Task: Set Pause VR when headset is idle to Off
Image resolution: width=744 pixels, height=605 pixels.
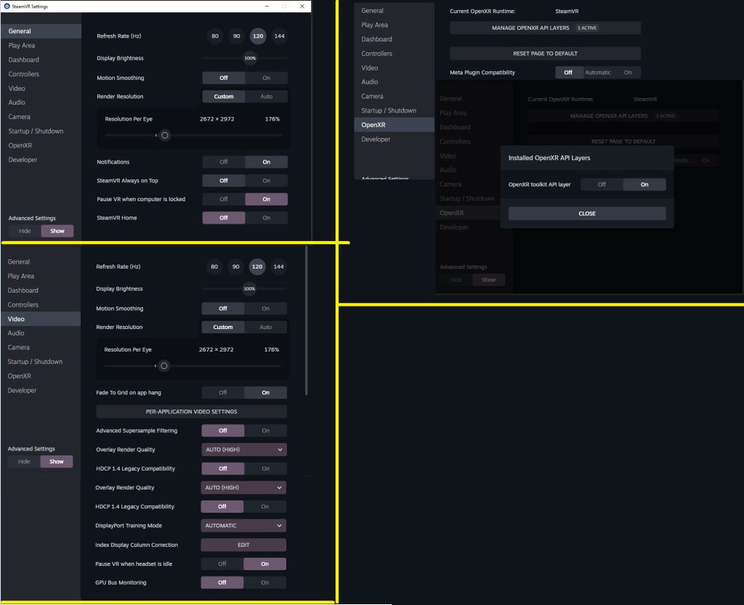Action: [x=222, y=564]
